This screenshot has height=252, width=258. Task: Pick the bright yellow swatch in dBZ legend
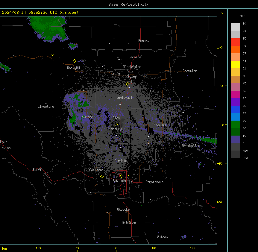(x=235, y=64)
